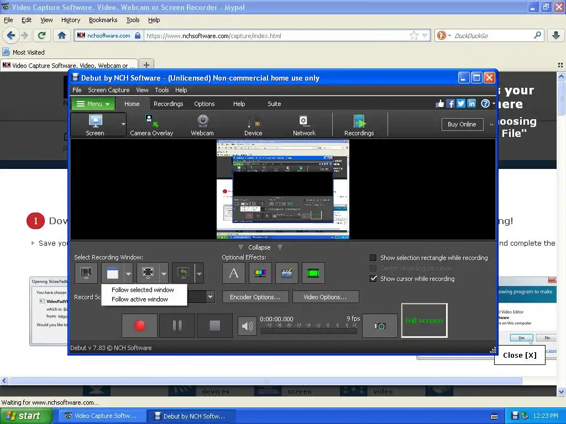This screenshot has height=424, width=566.
Task: Open the text caption effect
Action: tap(234, 273)
